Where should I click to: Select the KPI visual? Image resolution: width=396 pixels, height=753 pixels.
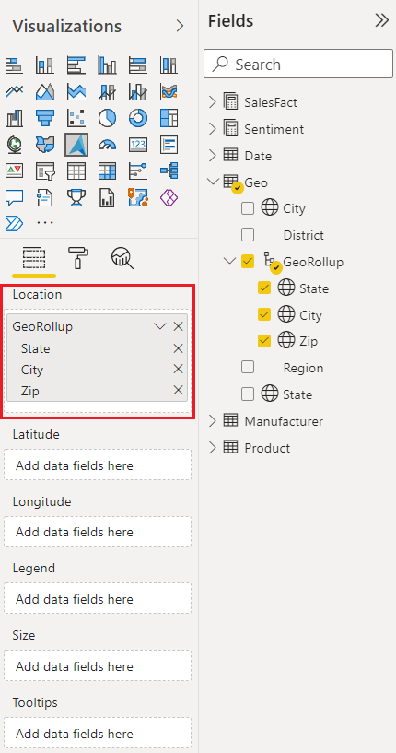pyautogui.click(x=14, y=171)
